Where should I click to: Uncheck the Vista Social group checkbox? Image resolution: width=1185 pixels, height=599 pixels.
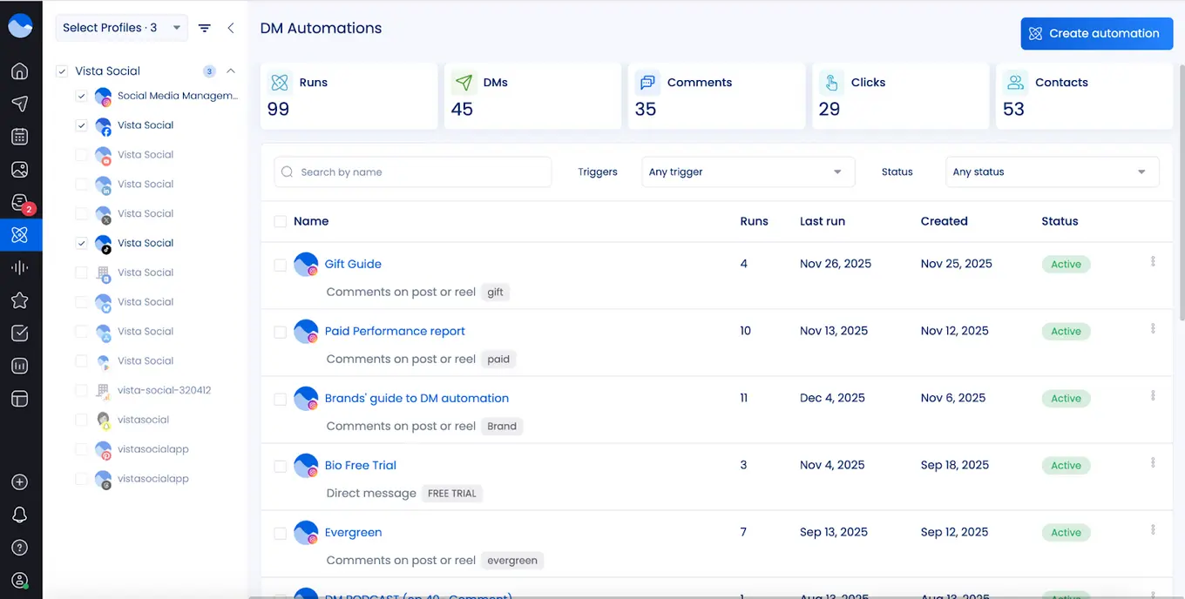(x=61, y=71)
